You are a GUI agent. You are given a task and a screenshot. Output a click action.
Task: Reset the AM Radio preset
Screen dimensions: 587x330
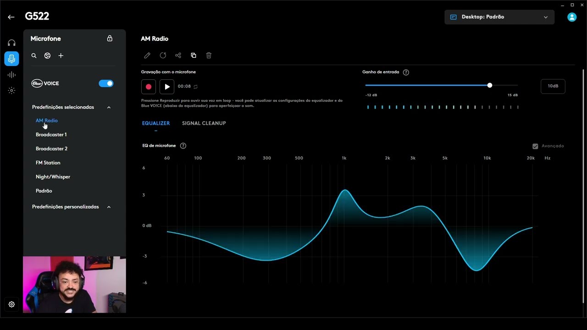coord(163,55)
